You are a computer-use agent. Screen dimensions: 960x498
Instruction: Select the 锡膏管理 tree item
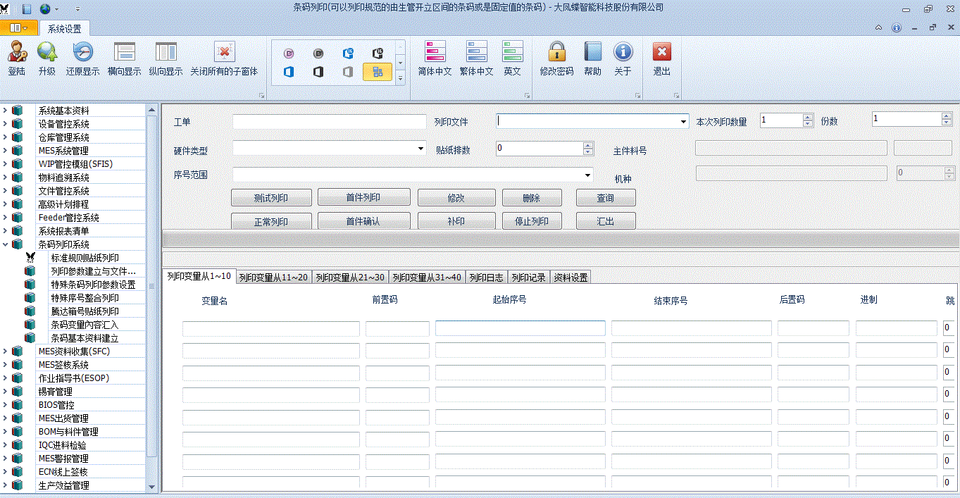[x=56, y=392]
